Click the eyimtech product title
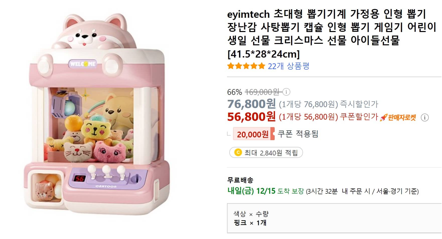The width and height of the screenshot is (442, 239). pos(326,33)
